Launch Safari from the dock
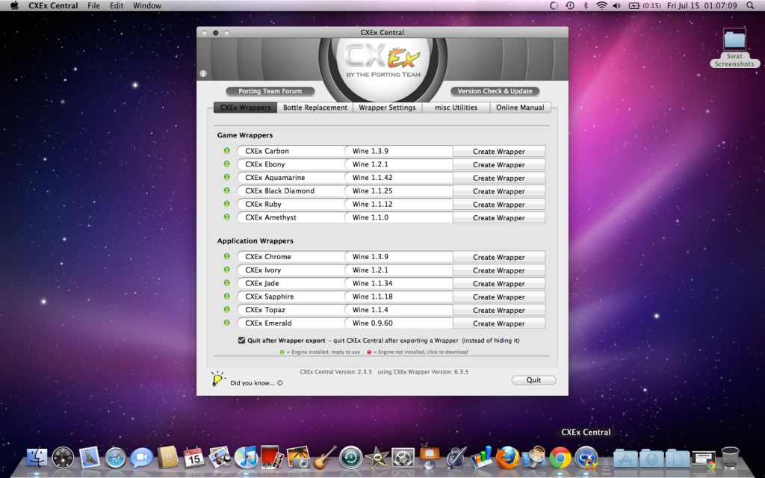Viewport: 765px width, 478px height. [116, 458]
